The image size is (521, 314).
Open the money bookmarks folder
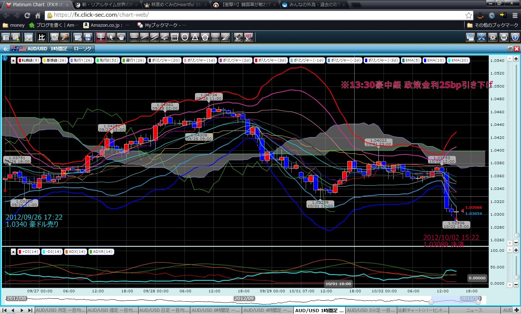[x=14, y=25]
